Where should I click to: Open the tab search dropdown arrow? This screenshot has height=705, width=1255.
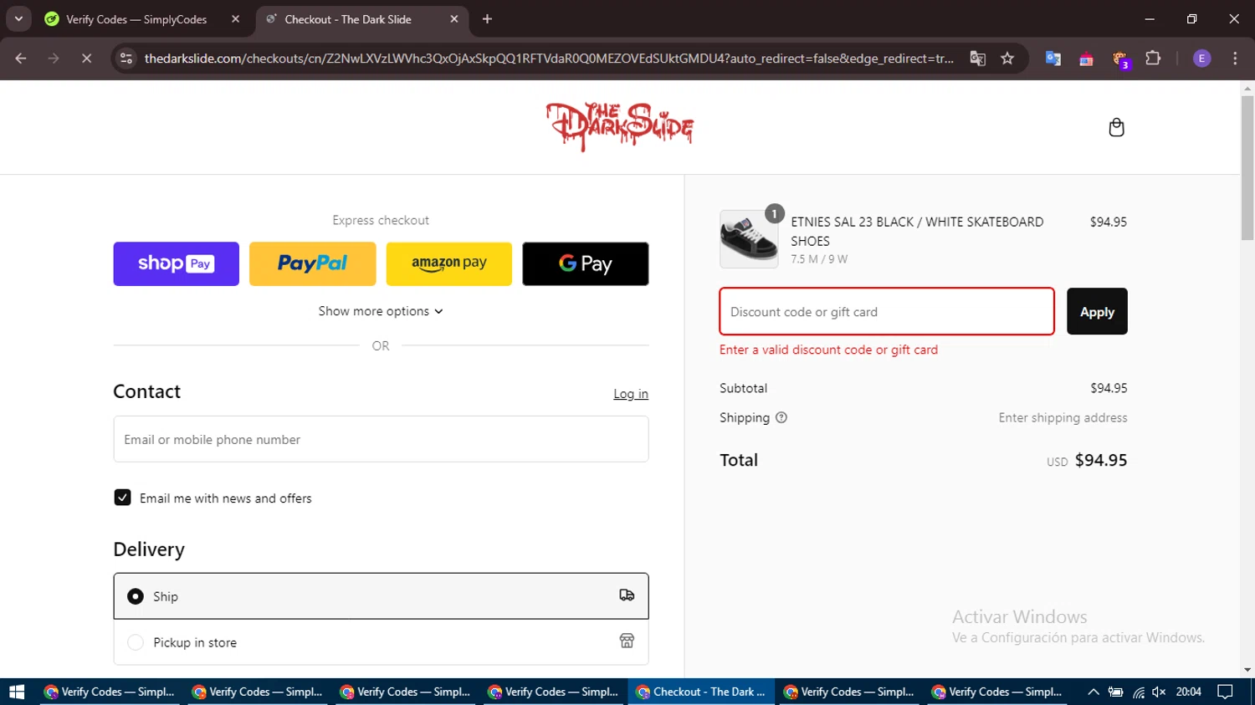pos(18,19)
